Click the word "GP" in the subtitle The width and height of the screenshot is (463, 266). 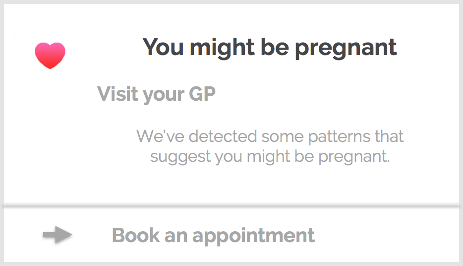click(202, 94)
